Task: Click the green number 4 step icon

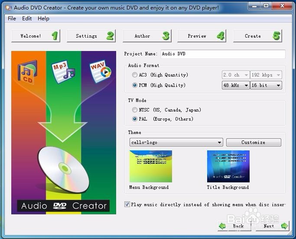Action: (221, 36)
